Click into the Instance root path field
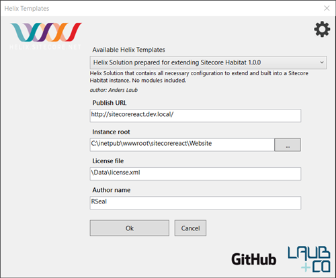The width and height of the screenshot is (336, 278). [182, 145]
